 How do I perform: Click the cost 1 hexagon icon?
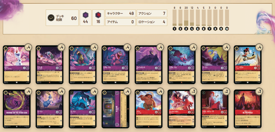(175, 29)
